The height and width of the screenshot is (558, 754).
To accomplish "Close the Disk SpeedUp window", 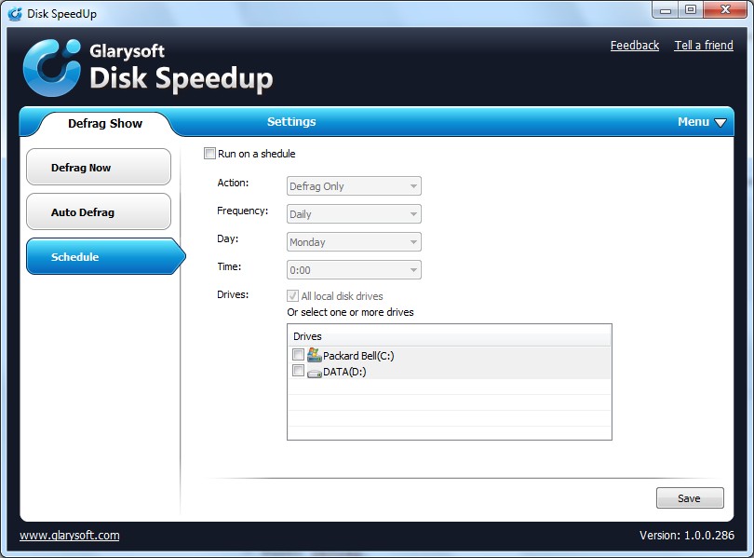I will [x=725, y=9].
